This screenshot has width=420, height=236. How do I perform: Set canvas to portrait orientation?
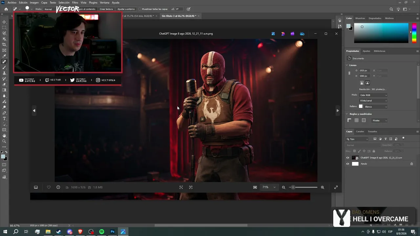[362, 83]
